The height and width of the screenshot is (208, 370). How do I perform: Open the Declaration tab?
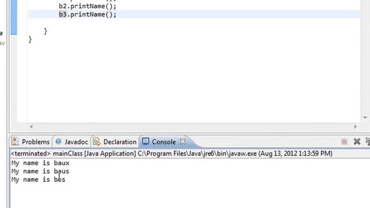[115, 142]
